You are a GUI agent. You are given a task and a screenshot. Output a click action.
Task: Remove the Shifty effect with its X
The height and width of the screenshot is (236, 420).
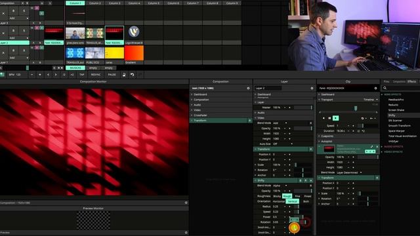(310, 181)
